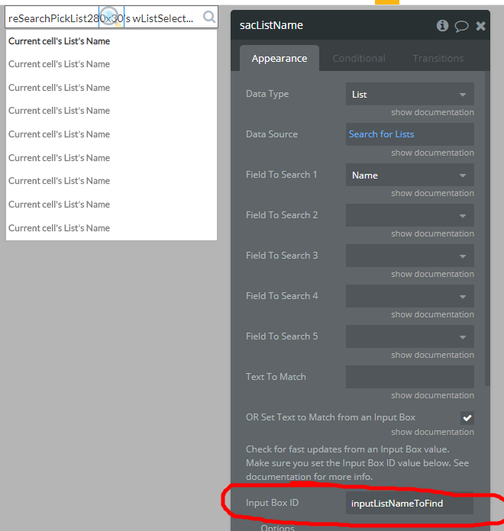The width and height of the screenshot is (504, 531).
Task: Show documentation for Field To Search 5
Action: (432, 355)
